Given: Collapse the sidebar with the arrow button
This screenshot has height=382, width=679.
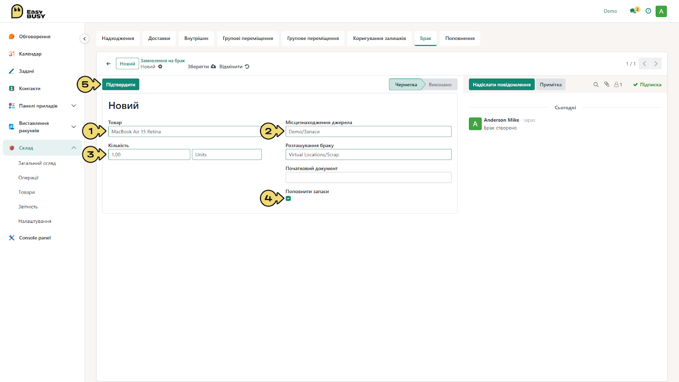Looking at the screenshot, I should coord(84,39).
